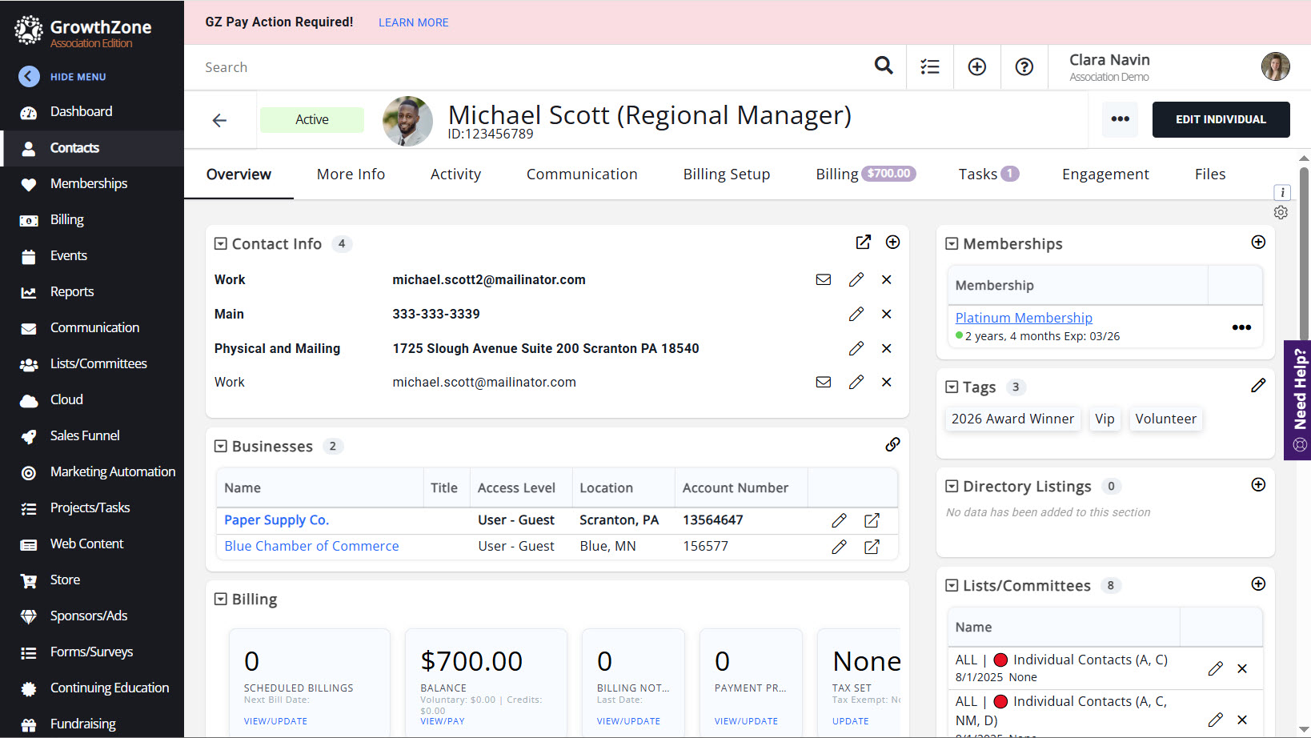Click into the Search field

click(x=528, y=67)
